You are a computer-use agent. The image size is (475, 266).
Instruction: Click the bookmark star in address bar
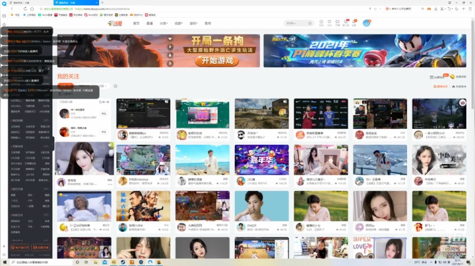[41, 9]
